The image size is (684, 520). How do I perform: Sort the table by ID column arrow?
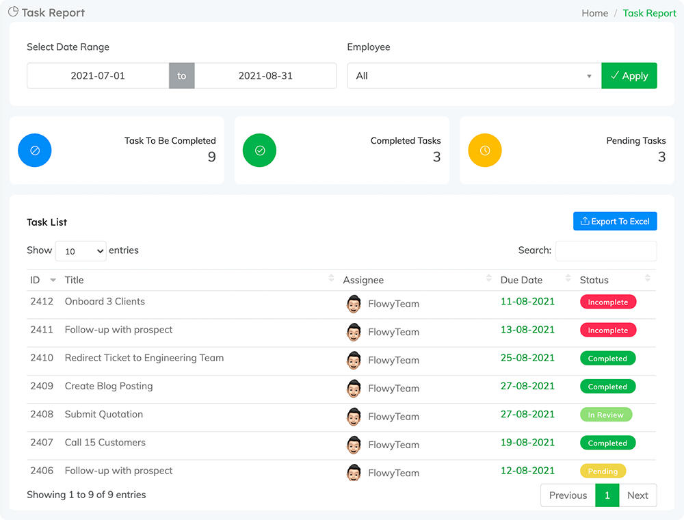click(53, 280)
